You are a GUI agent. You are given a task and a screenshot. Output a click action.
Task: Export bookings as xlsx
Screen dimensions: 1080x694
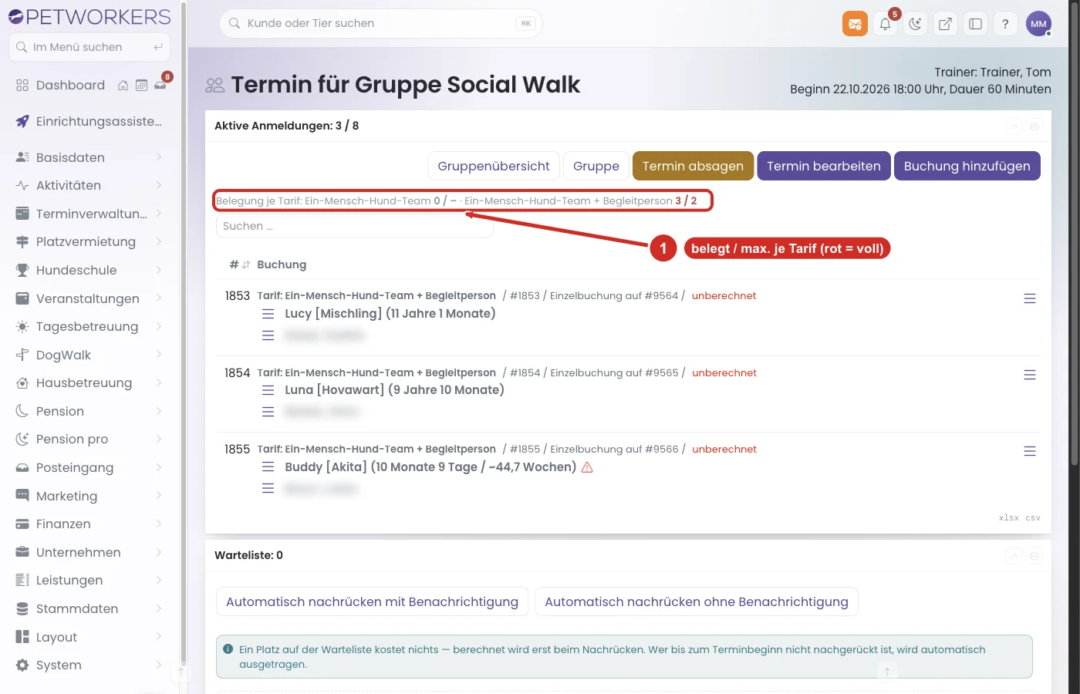(x=1008, y=517)
